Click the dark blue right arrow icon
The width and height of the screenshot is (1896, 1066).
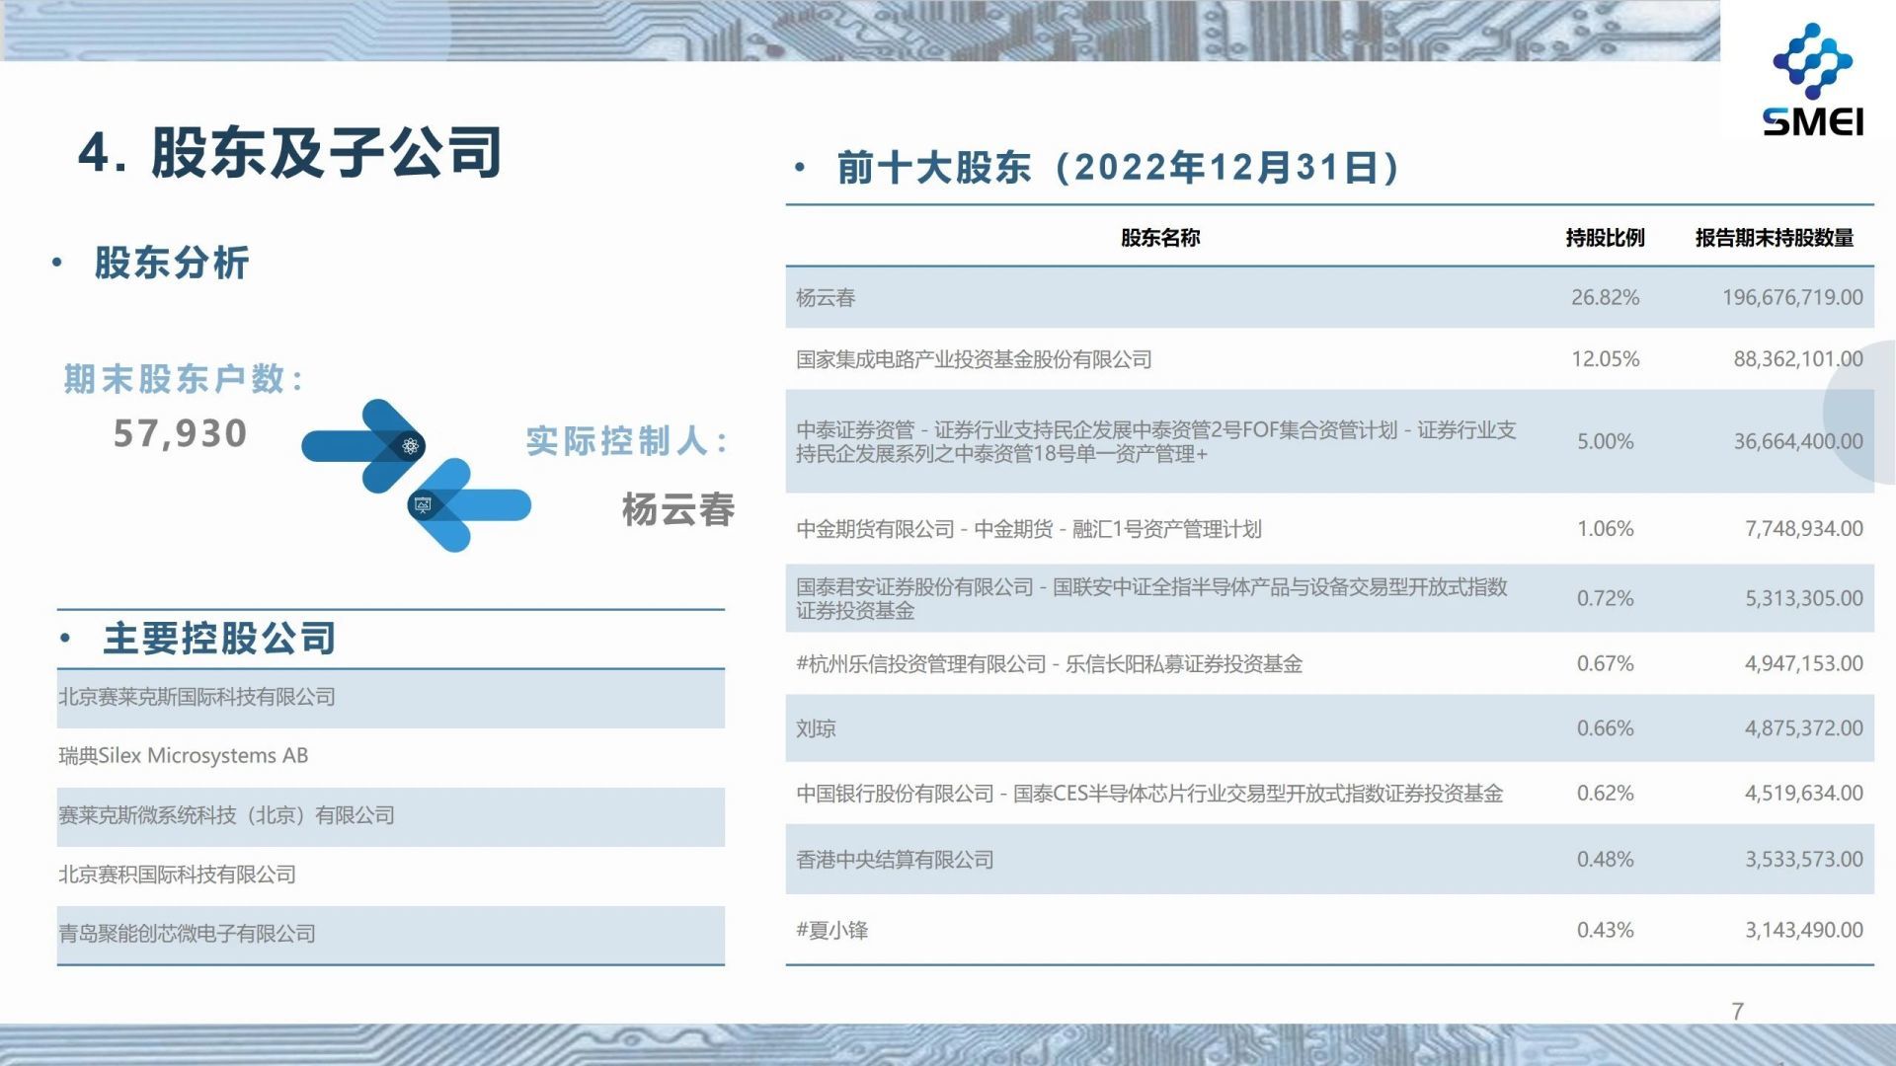point(363,445)
